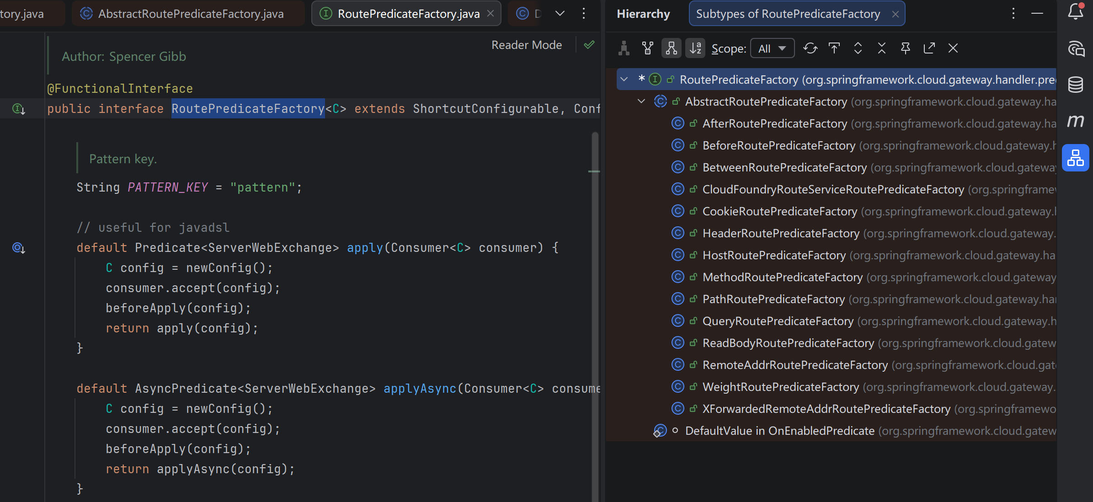
Task: Toggle alphabetical sorting in hierarchy
Action: 695,48
